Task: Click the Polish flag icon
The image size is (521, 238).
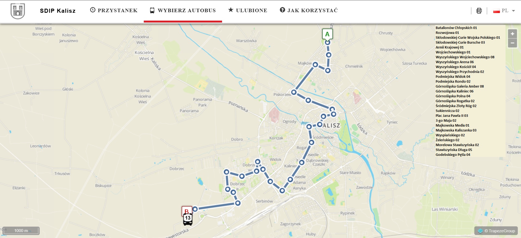Action: pos(497,11)
